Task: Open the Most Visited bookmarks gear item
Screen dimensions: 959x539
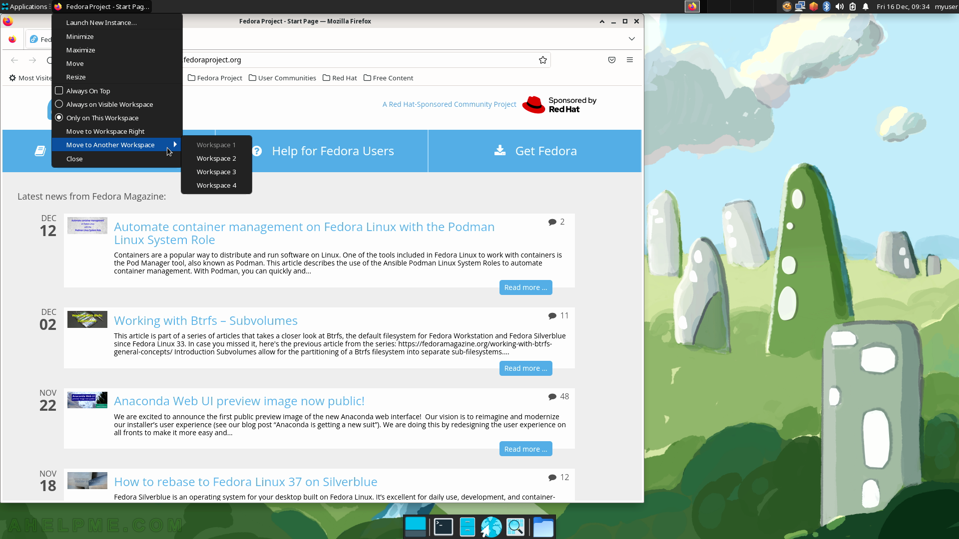Action: [30, 78]
